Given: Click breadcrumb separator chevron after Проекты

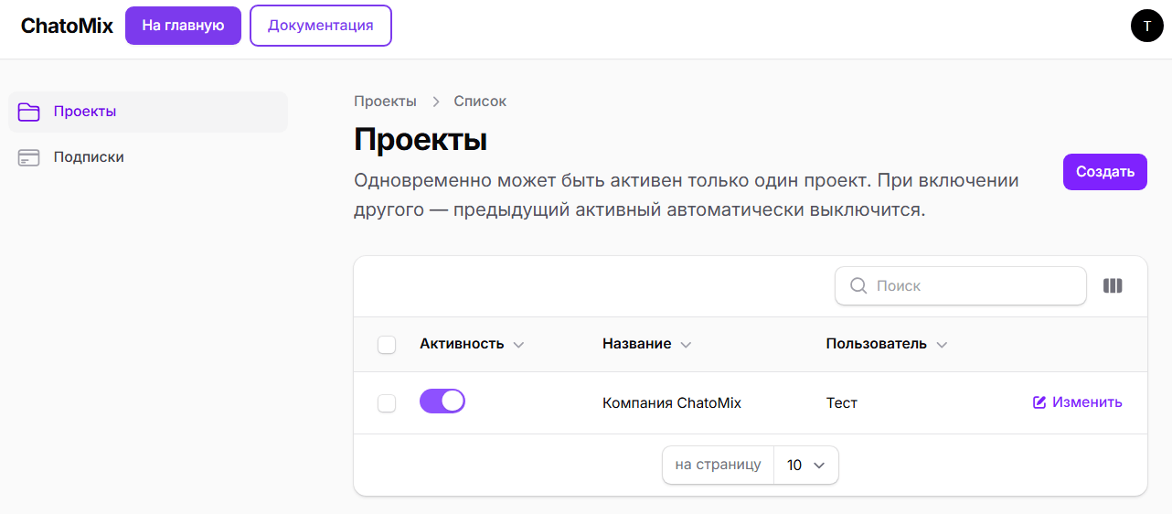Looking at the screenshot, I should tap(436, 102).
